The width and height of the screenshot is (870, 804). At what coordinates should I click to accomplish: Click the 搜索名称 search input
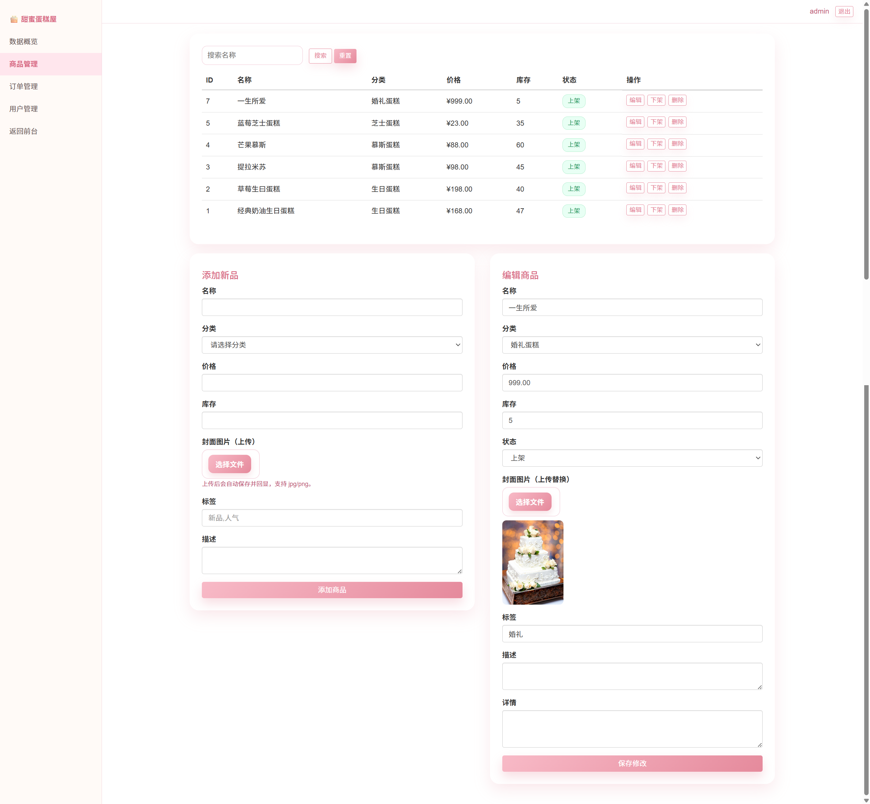pyautogui.click(x=252, y=55)
